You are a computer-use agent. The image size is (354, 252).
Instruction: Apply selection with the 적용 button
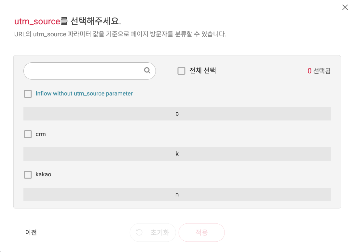(x=202, y=233)
